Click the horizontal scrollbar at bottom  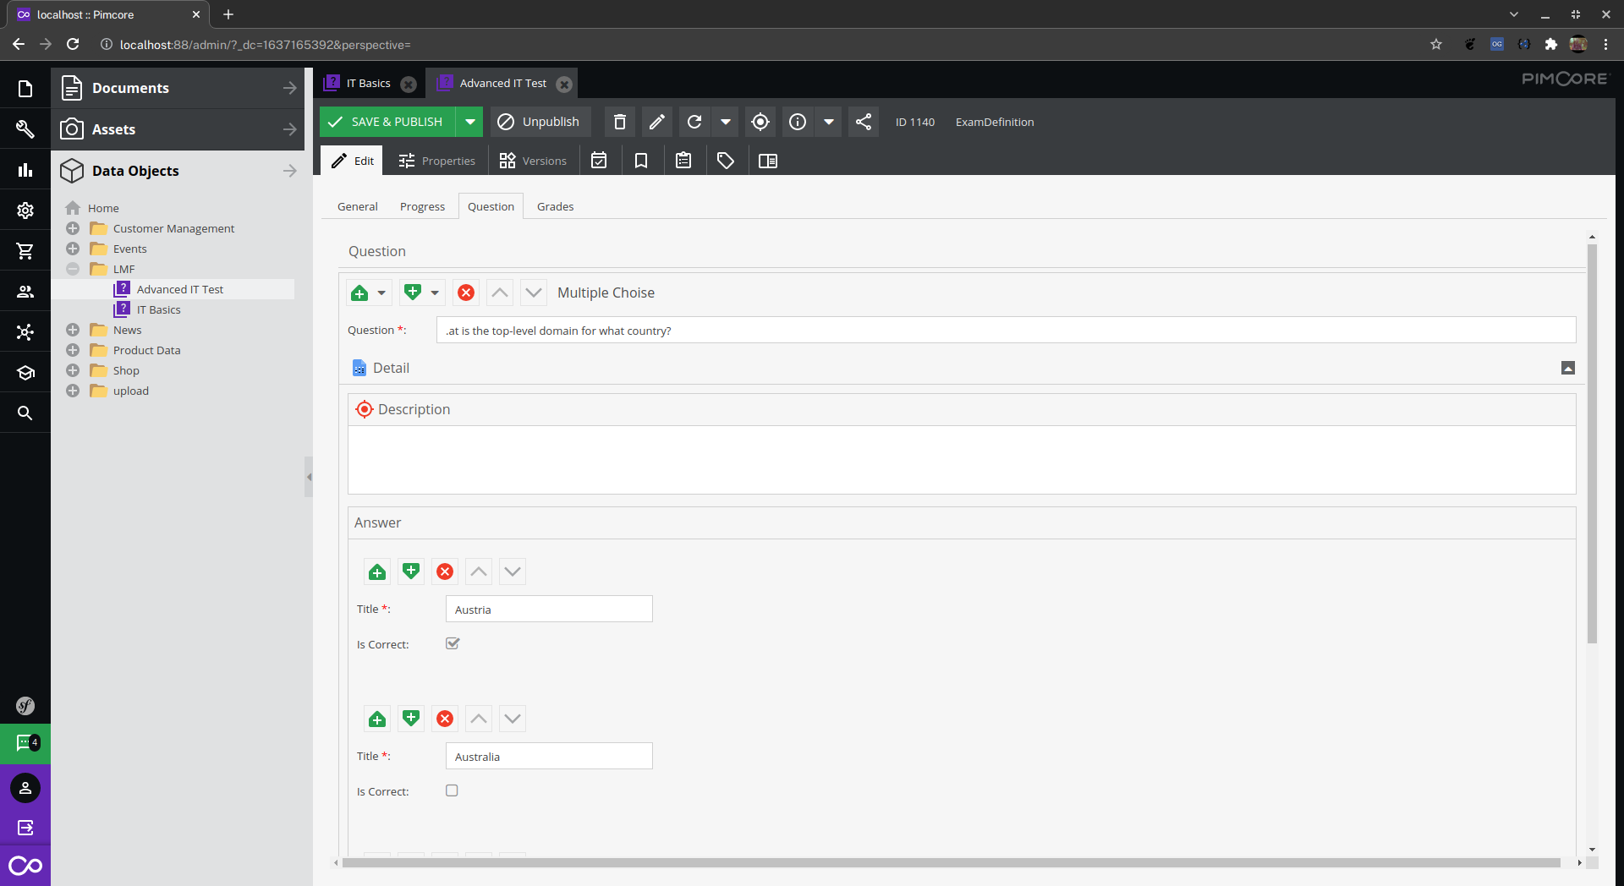951,862
